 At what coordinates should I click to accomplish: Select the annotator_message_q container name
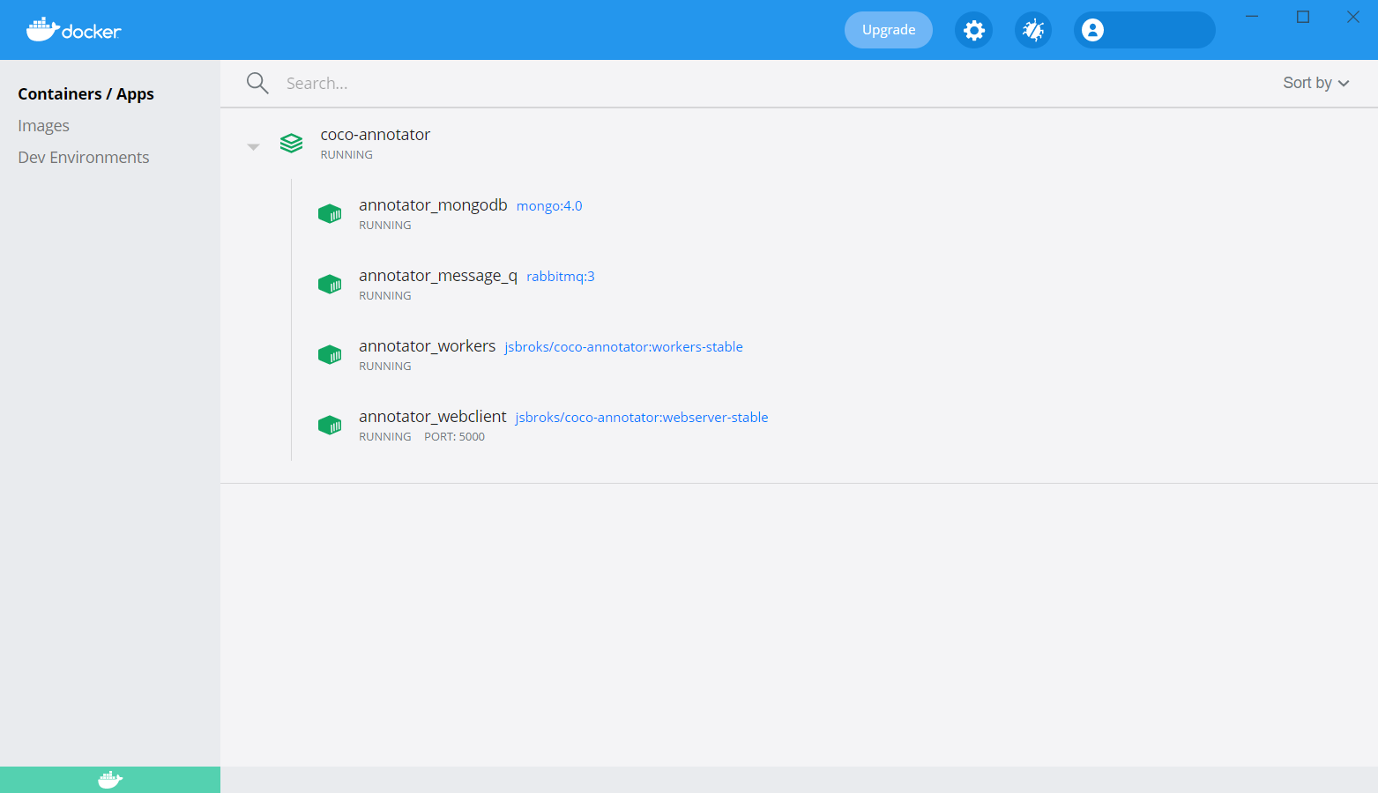[438, 276]
